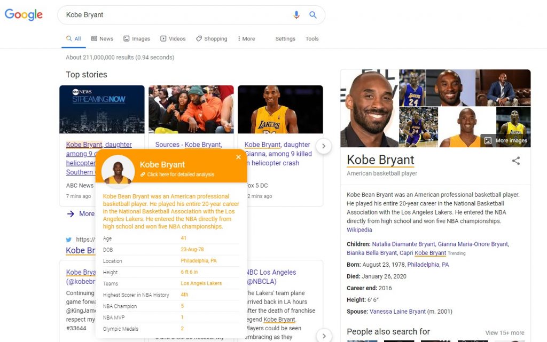
Task: Click the Olympic Medals row label
Action: click(x=120, y=329)
